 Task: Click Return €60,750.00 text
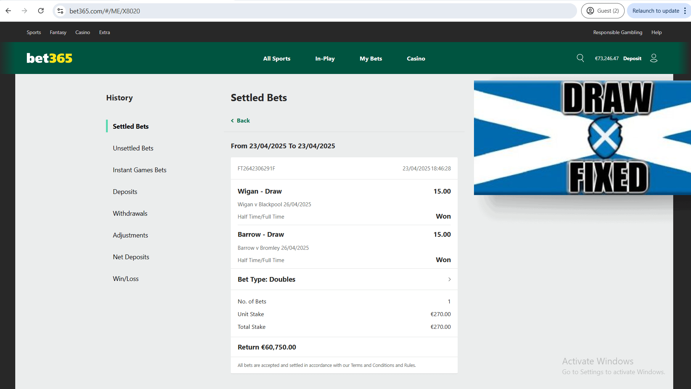tap(267, 347)
